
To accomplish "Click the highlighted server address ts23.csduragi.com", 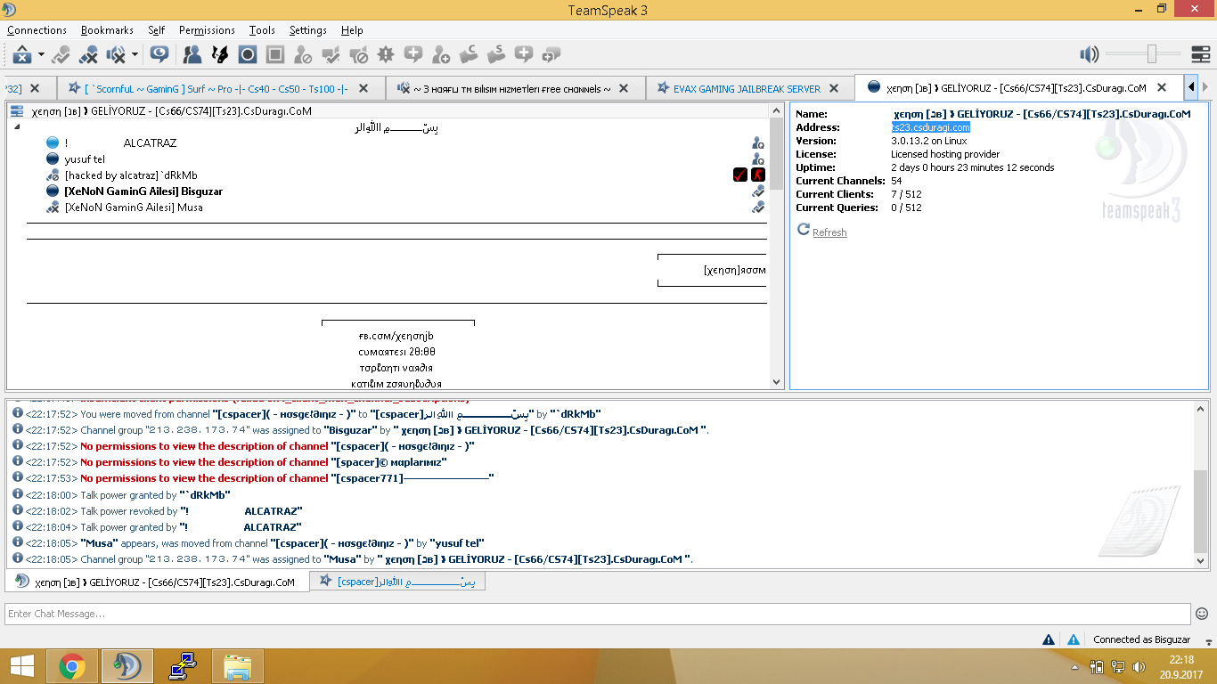I will point(930,127).
